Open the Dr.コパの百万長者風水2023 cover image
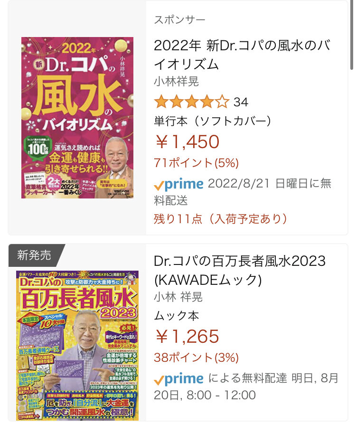The image size is (356, 424). (x=77, y=346)
